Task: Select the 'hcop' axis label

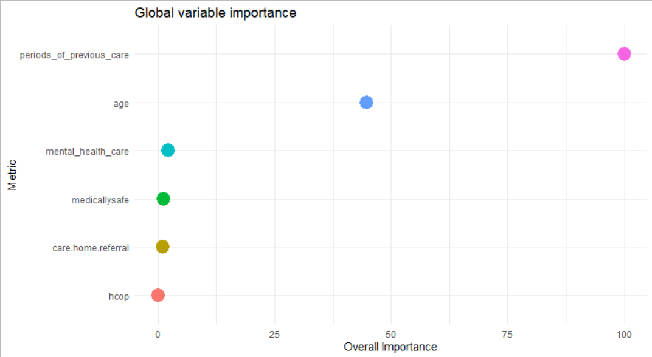Action: click(119, 296)
